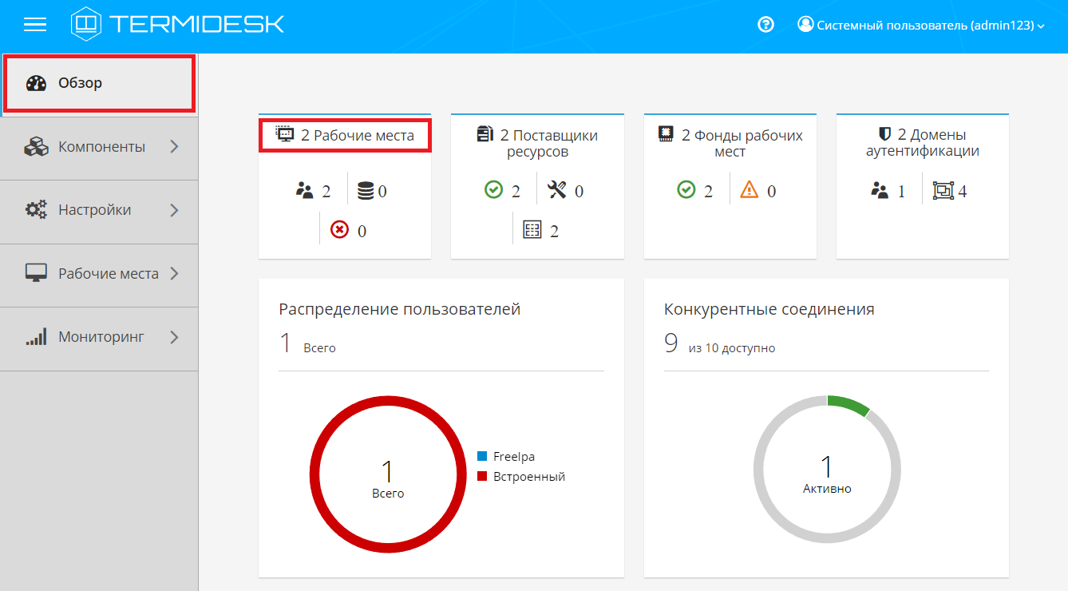This screenshot has width=1068, height=591.
Task: Click the Termidesk logo
Action: [x=178, y=25]
